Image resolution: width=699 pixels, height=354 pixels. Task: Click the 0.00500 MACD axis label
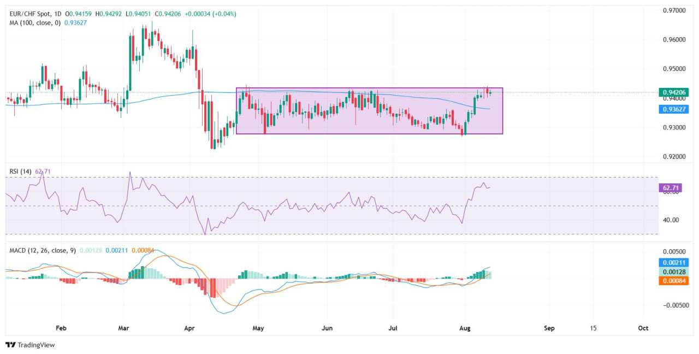[674, 252]
